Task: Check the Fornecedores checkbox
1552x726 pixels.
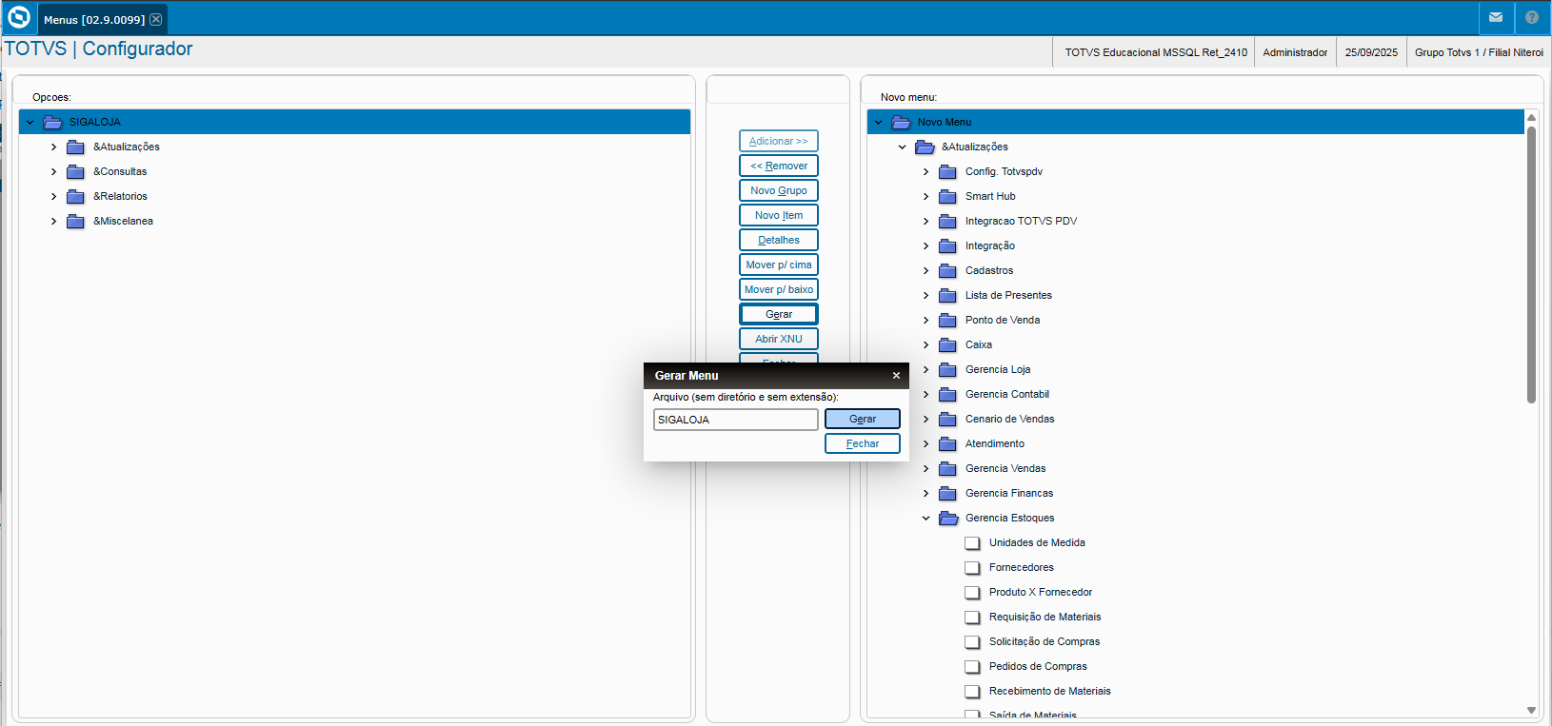Action: point(972,567)
